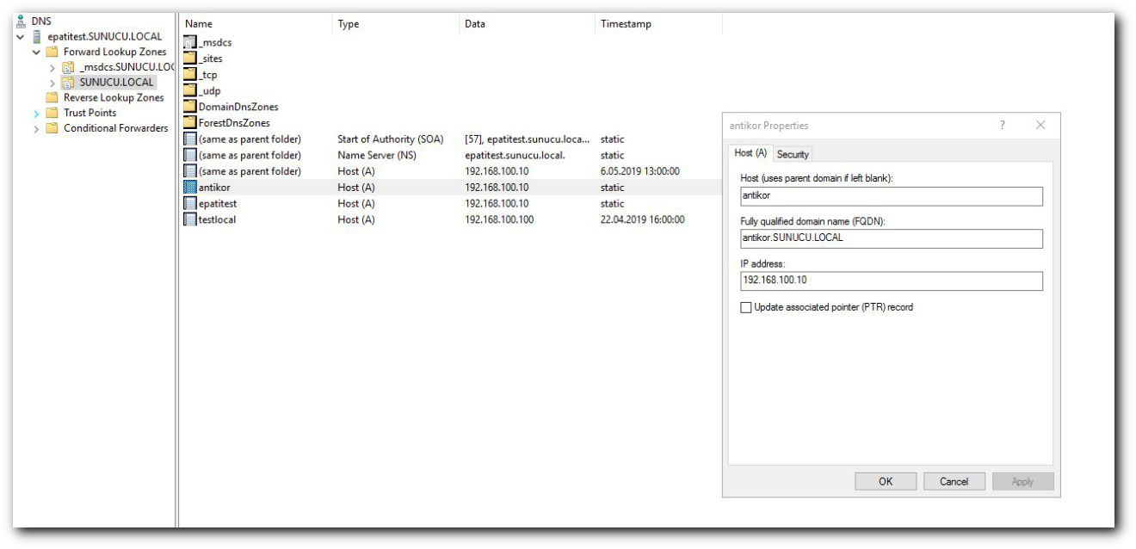Click the Reverse Lookup Zones folder icon
Image resolution: width=1136 pixels, height=549 pixels.
point(52,98)
